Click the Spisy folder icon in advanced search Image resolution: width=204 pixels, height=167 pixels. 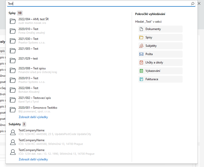[x=141, y=37]
